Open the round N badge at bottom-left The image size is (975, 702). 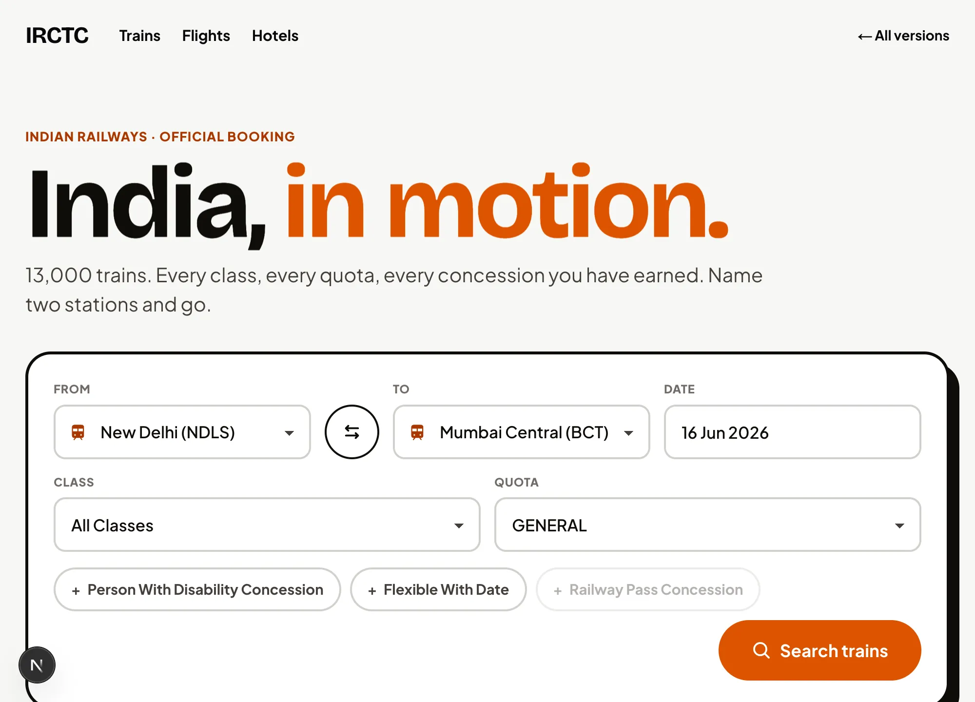tap(37, 665)
